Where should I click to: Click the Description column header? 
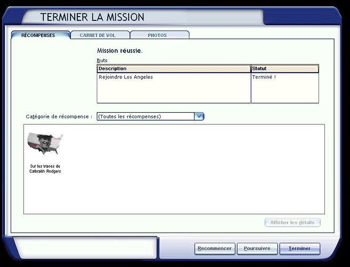pyautogui.click(x=173, y=69)
